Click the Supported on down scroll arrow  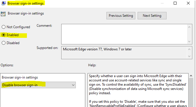coord(189,56)
